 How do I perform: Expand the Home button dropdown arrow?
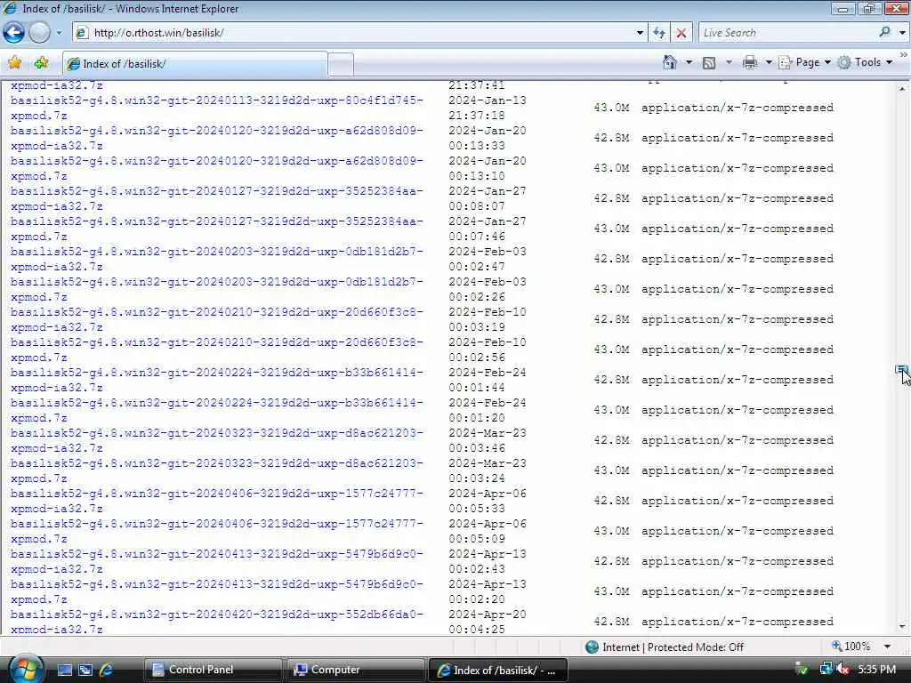point(689,62)
